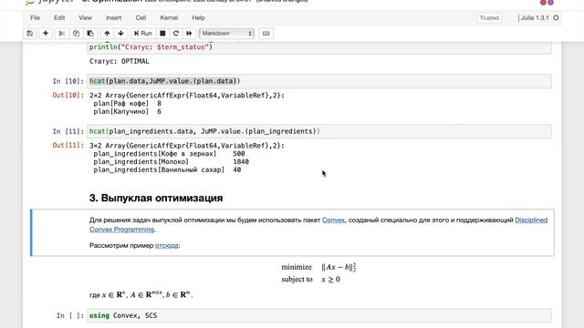
Task: Click the Статус: OPTIMAL output text
Action: pos(120,61)
